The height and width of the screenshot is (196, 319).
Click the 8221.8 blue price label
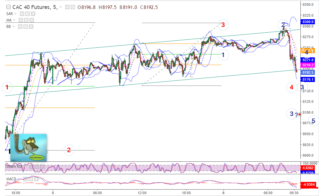pyautogui.click(x=308, y=60)
